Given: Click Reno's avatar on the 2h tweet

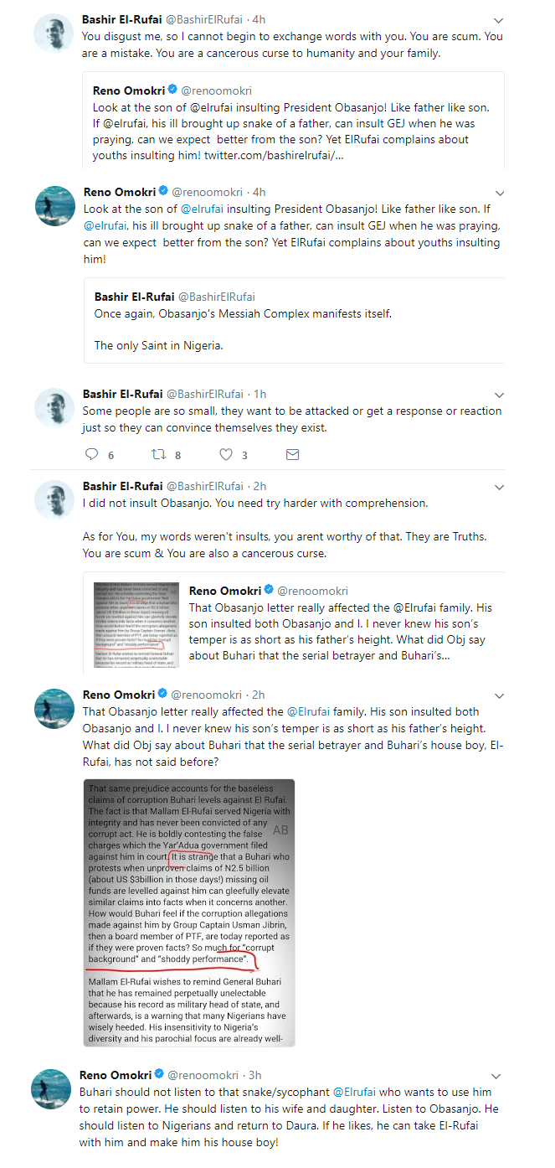Looking at the screenshot, I should coord(54,708).
